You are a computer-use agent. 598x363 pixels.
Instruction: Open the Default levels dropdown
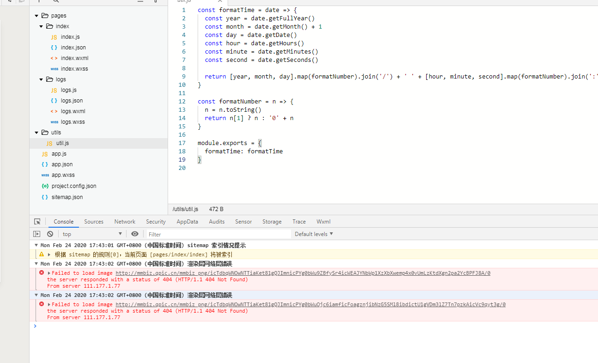[314, 234]
